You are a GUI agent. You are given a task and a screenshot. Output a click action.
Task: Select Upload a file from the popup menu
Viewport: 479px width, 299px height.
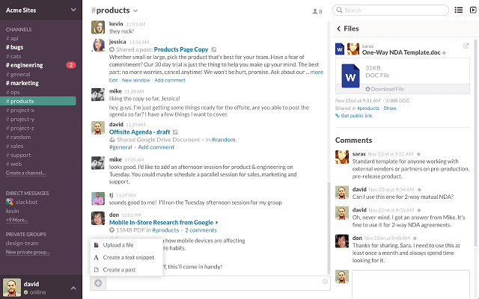click(118, 245)
